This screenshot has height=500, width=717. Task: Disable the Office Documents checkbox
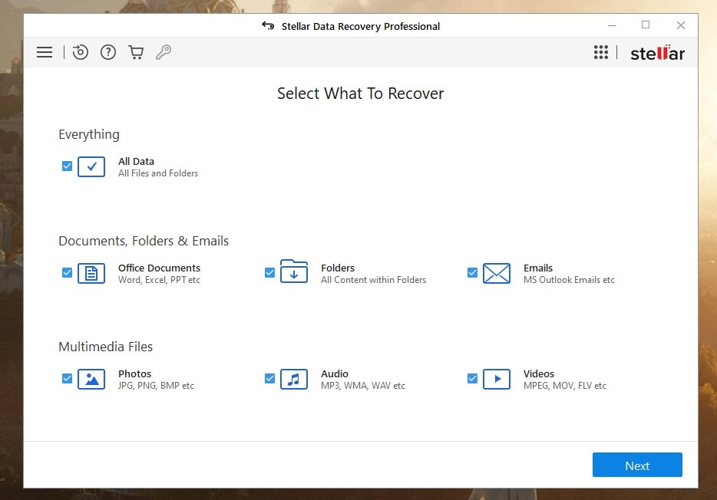(67, 272)
